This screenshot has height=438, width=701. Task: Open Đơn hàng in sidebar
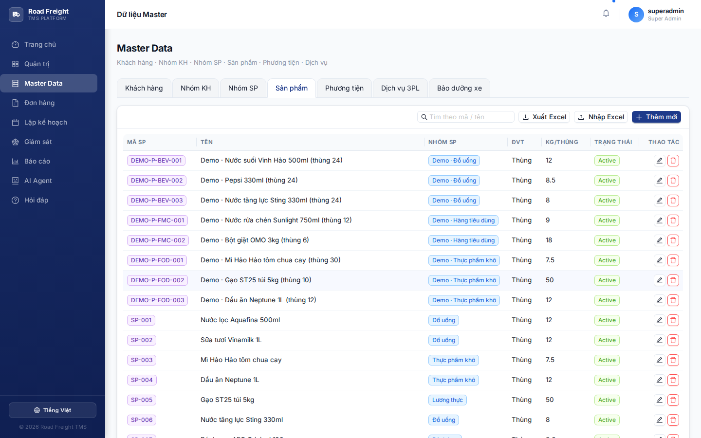(x=49, y=103)
